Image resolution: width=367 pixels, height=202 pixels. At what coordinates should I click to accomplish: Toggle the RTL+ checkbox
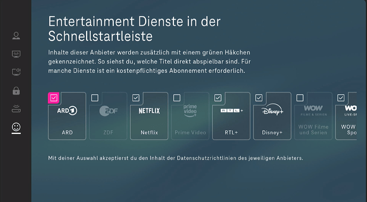(218, 98)
